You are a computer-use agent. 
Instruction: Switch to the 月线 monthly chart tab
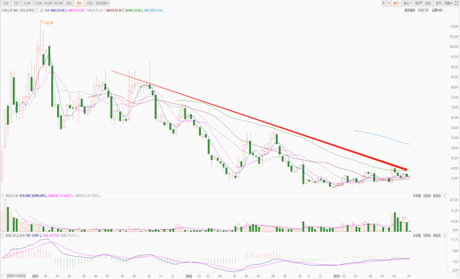tap(89, 3)
